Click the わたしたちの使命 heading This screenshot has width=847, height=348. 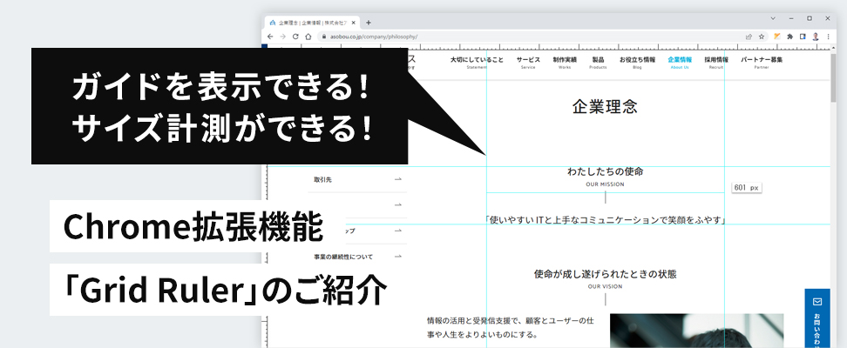(605, 171)
